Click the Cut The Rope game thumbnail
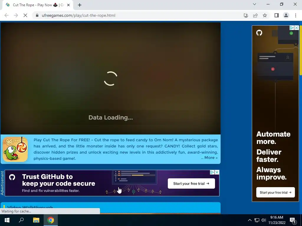The width and height of the screenshot is (302, 226). (15, 149)
